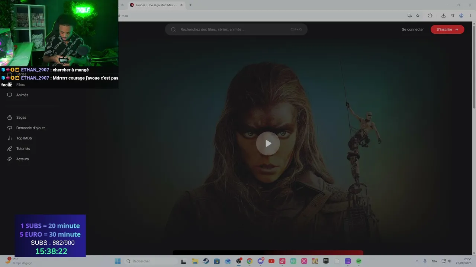Open the Se connecter login link
The image size is (476, 267).
pos(413,29)
